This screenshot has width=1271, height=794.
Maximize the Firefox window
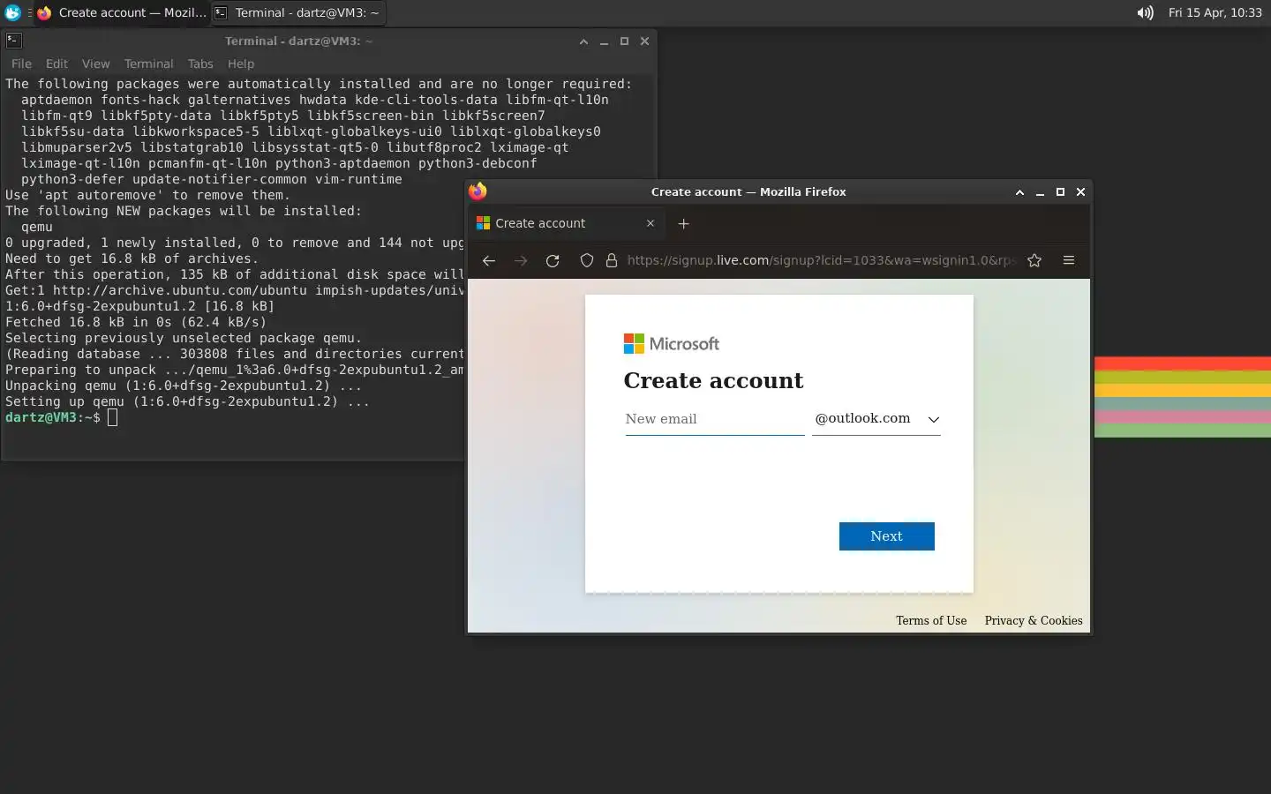1060,192
